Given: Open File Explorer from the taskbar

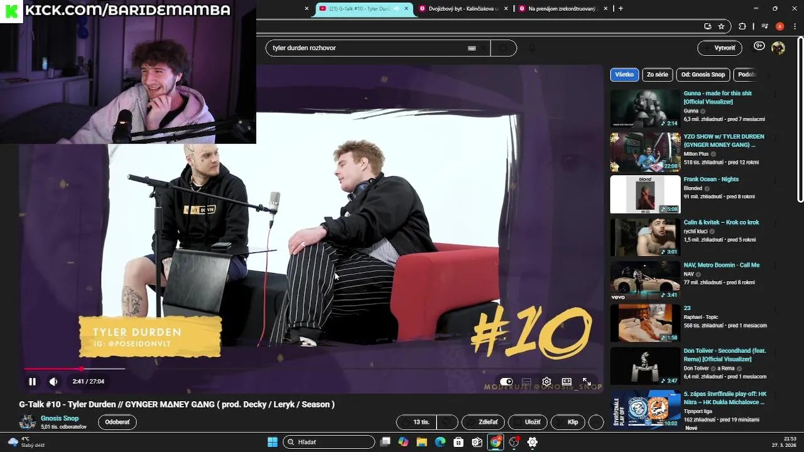Looking at the screenshot, I should tap(421, 442).
